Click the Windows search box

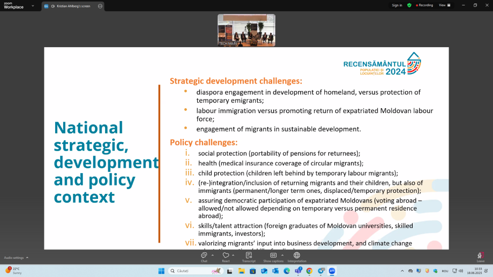coord(195,271)
